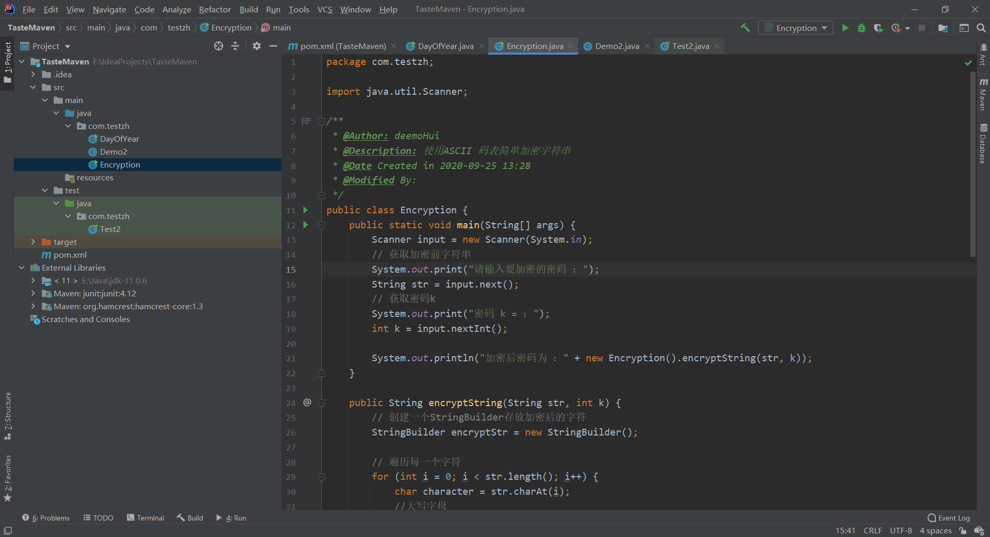This screenshot has height=537, width=990.
Task: Click the @ gutter marker on line 24
Action: tap(307, 402)
